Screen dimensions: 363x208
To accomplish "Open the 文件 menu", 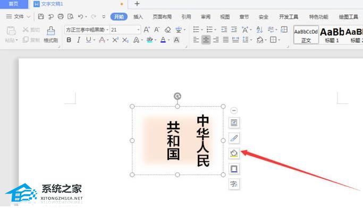I will [18, 16].
